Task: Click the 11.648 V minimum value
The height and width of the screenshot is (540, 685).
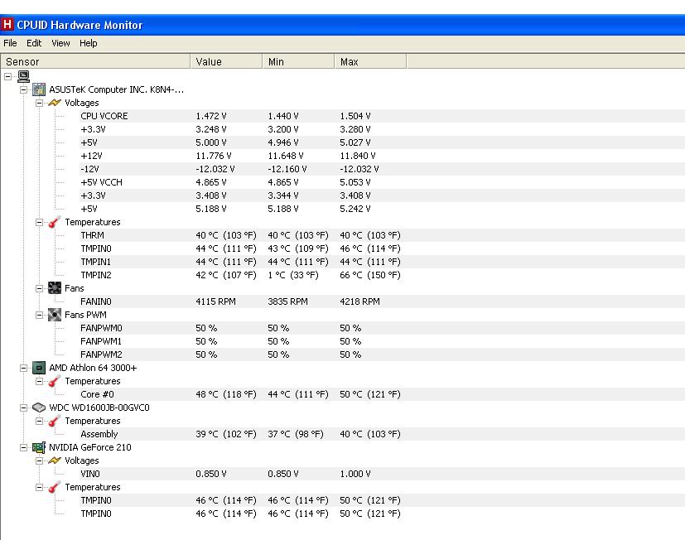Action: pos(286,156)
